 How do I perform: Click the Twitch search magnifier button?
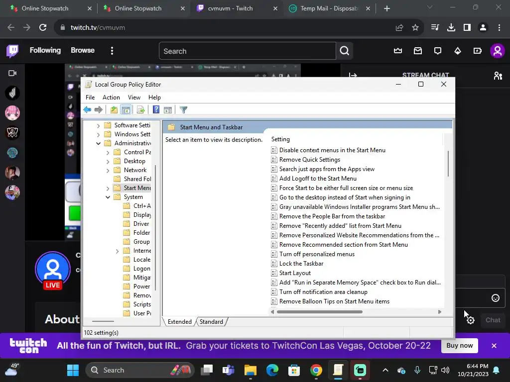345,51
